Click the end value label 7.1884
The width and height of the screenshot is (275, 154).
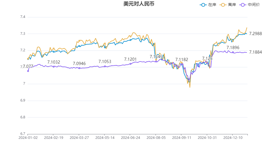(x=256, y=52)
